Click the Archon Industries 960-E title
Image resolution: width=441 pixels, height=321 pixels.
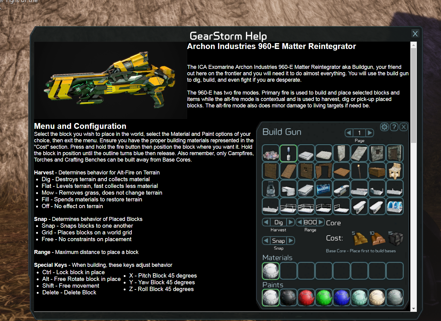(272, 46)
